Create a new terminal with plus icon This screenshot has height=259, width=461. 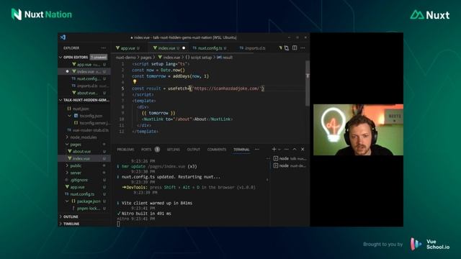274,149
